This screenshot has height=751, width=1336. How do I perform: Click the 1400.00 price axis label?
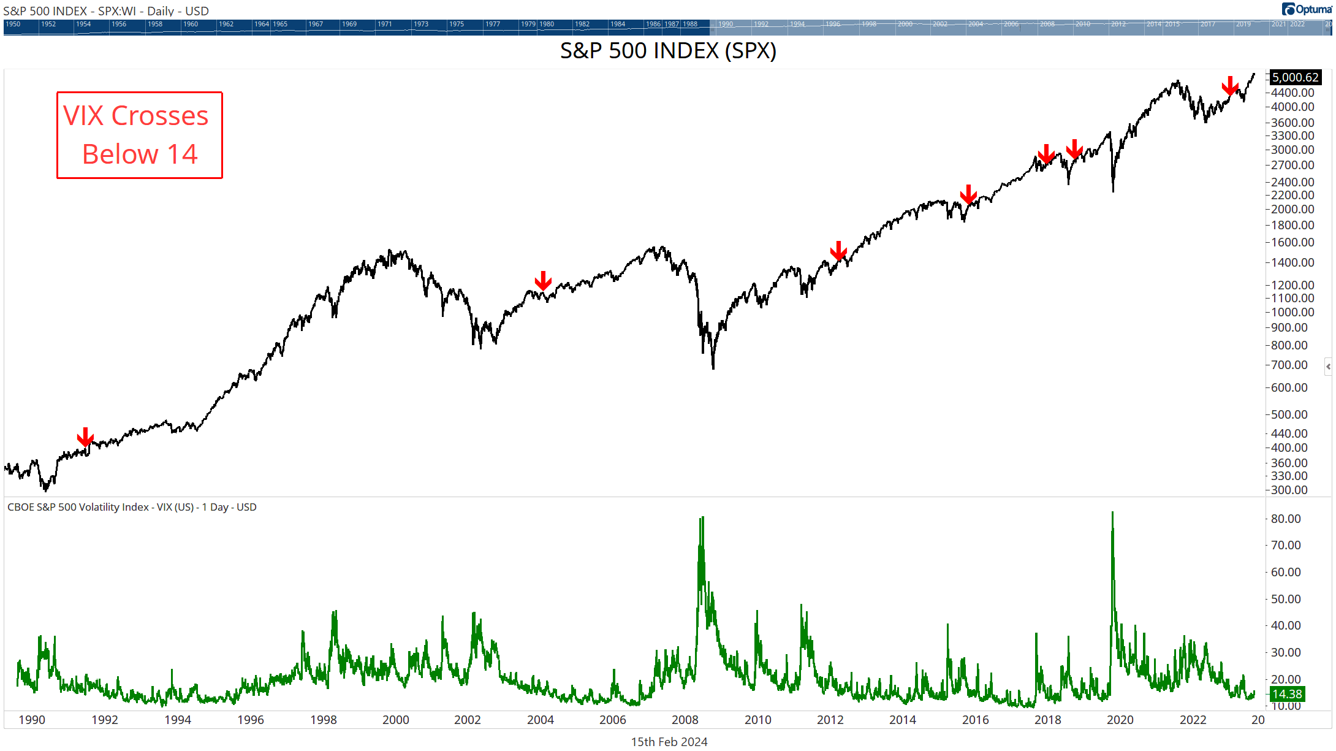tap(1292, 262)
